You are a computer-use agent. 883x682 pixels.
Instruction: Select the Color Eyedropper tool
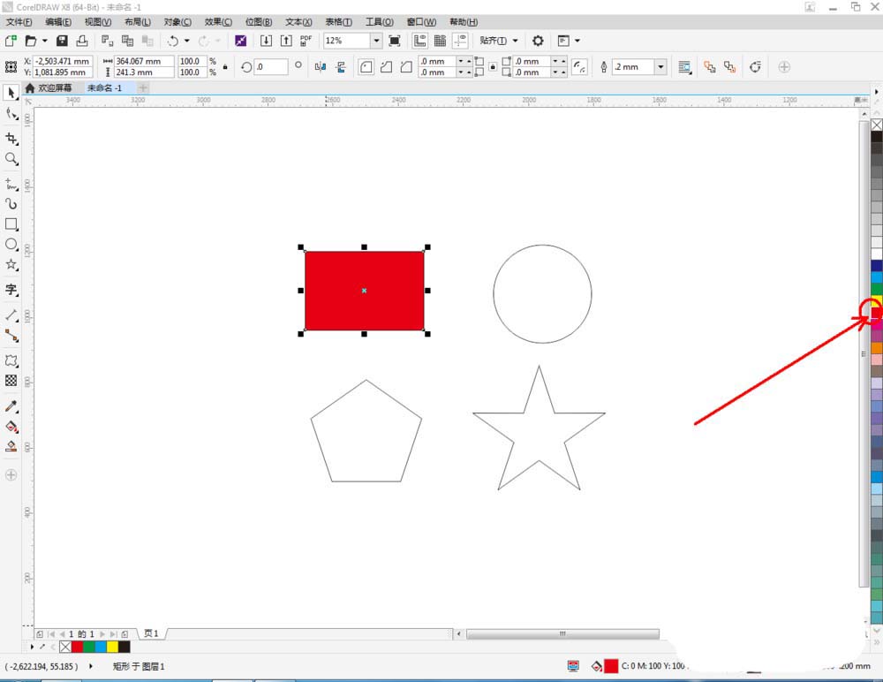[x=11, y=406]
